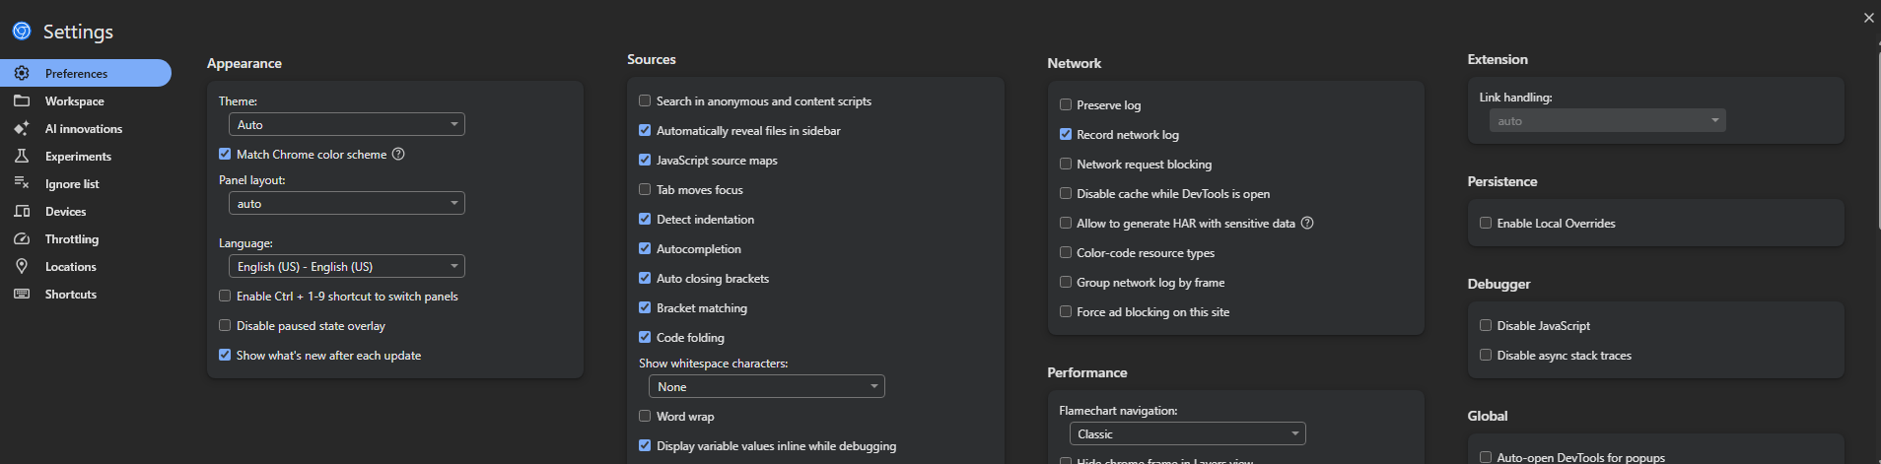Check Disable paused state overlay
The width and height of the screenshot is (1881, 464).
coord(225,325)
